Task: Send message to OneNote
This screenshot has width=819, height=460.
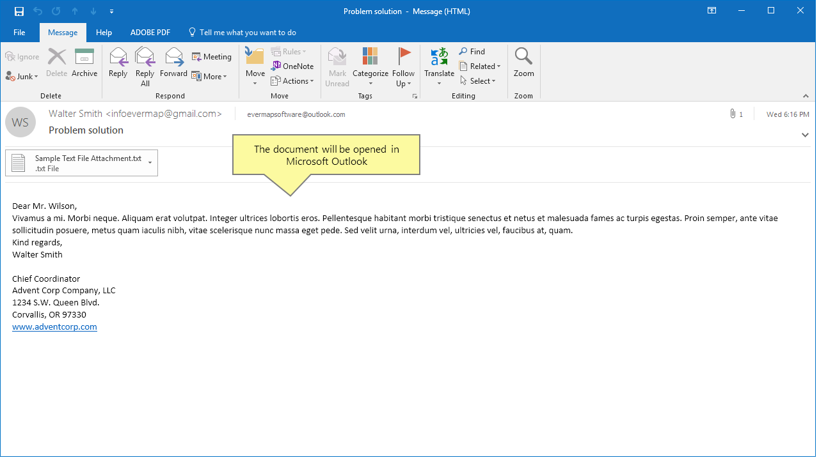Action: pyautogui.click(x=292, y=66)
